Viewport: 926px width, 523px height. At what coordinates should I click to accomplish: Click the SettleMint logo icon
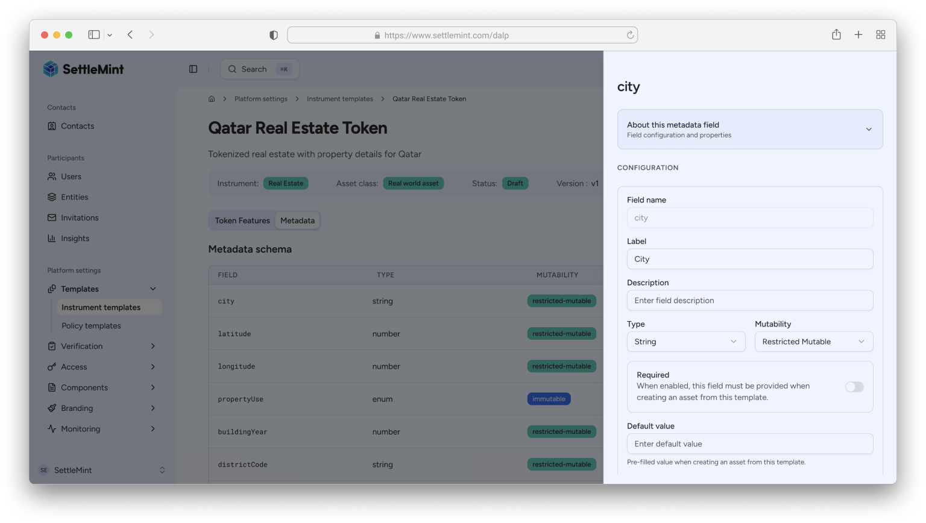(x=51, y=69)
